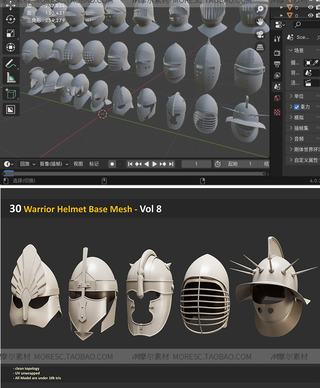Screen dimensions: 320x388
Task: Open the Properties editor display options dropdown
Action: click(280, 24)
